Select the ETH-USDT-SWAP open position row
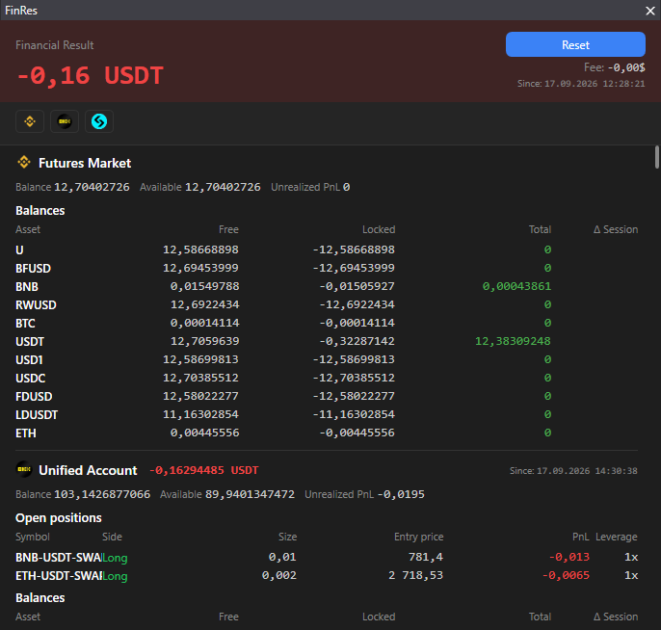 [327, 575]
